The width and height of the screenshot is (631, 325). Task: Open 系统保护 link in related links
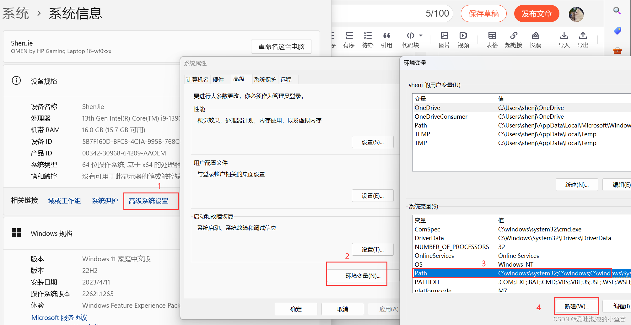point(105,201)
